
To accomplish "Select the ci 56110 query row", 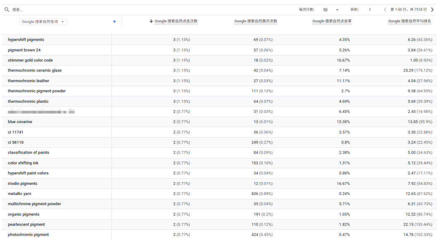I will (16, 143).
